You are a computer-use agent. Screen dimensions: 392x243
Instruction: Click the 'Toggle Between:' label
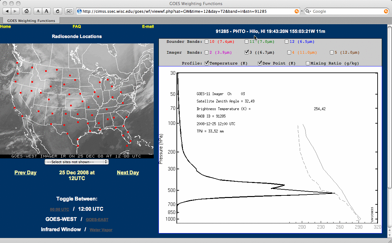click(77, 199)
